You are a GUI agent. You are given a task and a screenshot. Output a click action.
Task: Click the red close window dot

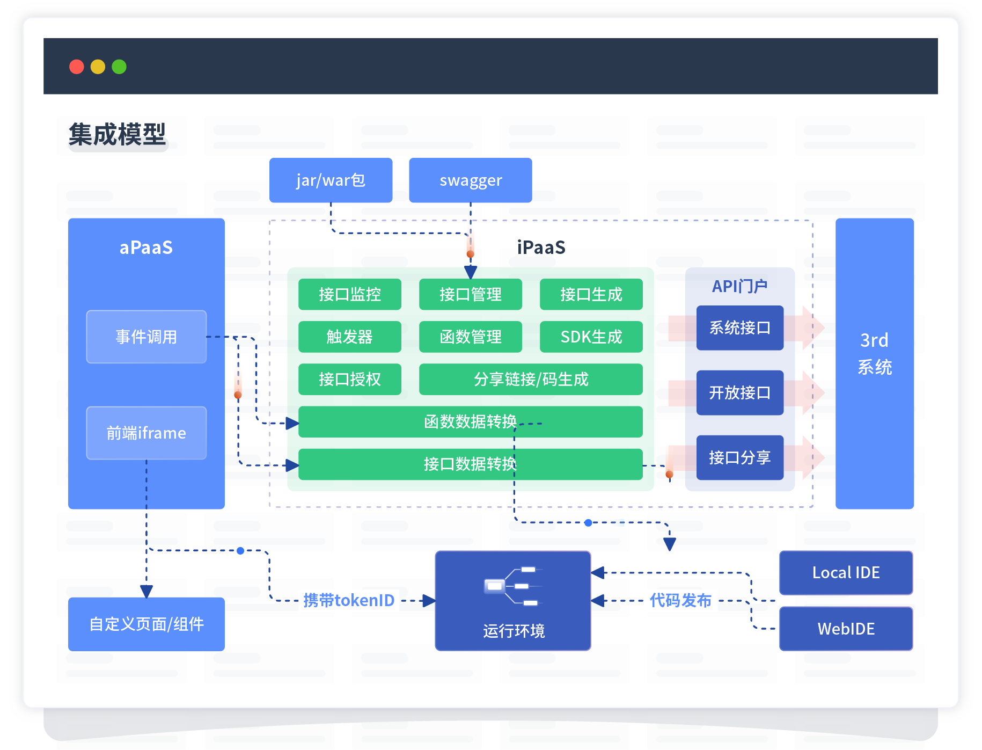tap(77, 67)
